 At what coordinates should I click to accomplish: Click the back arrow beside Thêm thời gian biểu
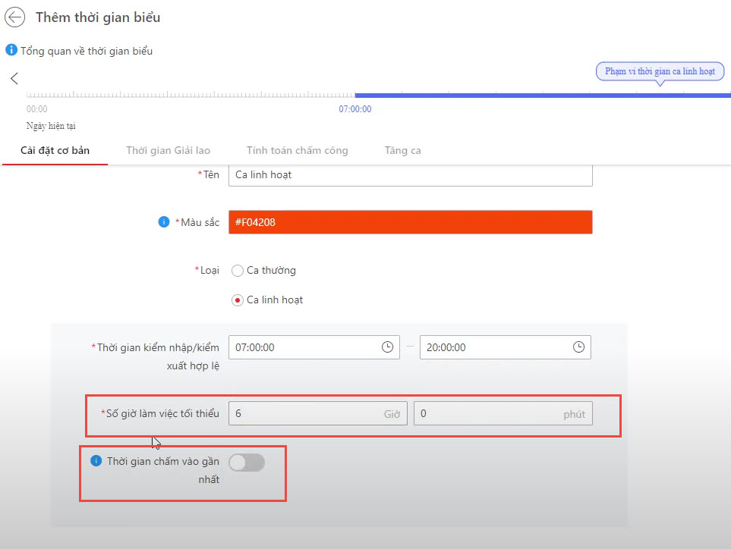point(15,17)
